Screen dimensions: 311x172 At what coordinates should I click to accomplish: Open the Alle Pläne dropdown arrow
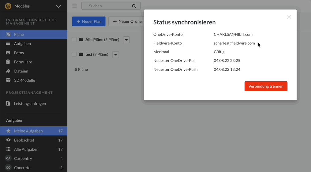click(126, 40)
